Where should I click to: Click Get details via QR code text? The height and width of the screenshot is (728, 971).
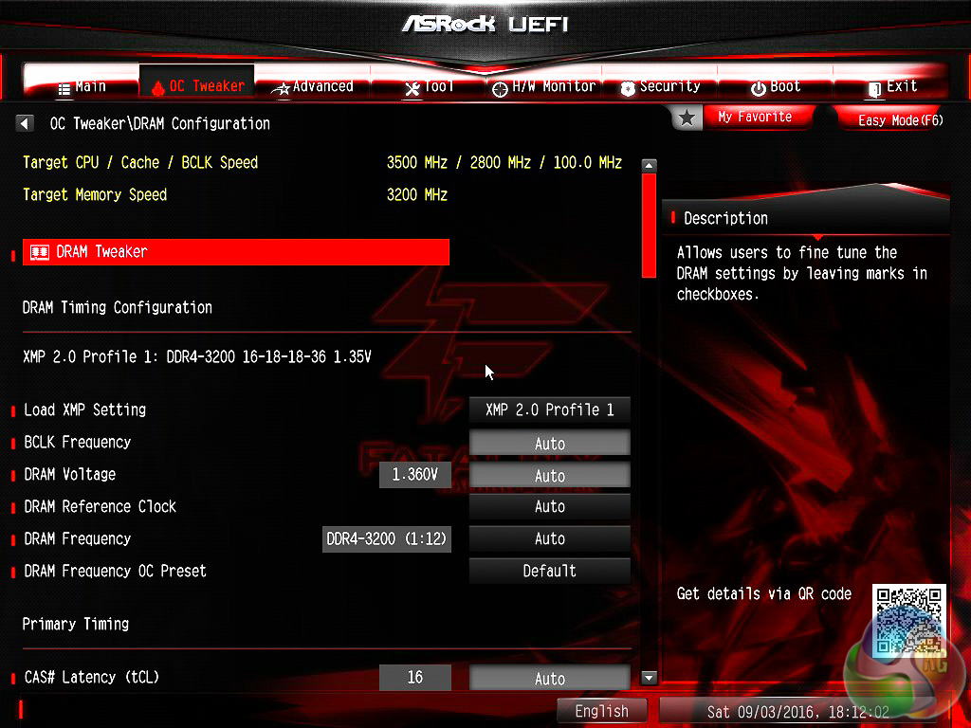(763, 594)
